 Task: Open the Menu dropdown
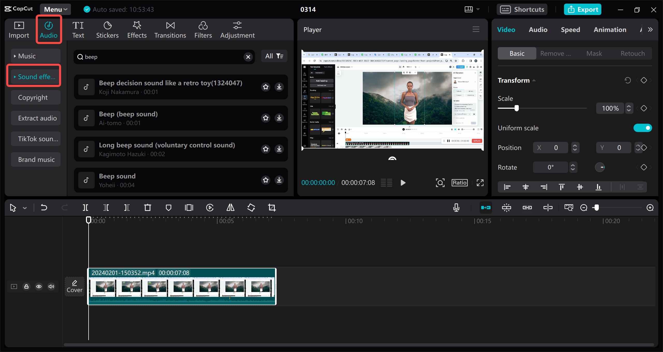click(55, 9)
